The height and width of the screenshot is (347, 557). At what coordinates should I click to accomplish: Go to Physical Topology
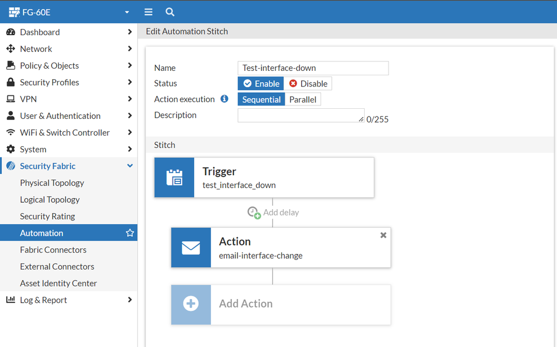[52, 183]
